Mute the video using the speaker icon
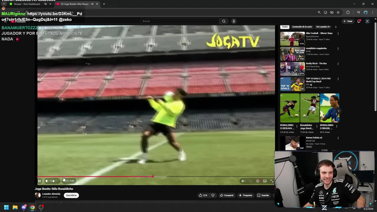This screenshot has width=377, height=212. click(47, 181)
